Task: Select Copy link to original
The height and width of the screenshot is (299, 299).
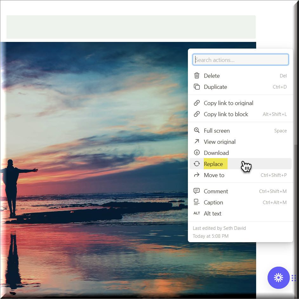Action: click(x=240, y=103)
